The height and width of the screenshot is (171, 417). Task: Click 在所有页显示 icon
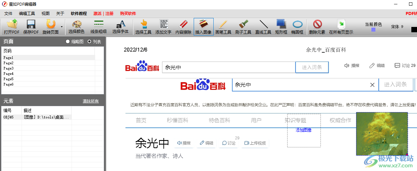pyautogui.click(x=341, y=27)
